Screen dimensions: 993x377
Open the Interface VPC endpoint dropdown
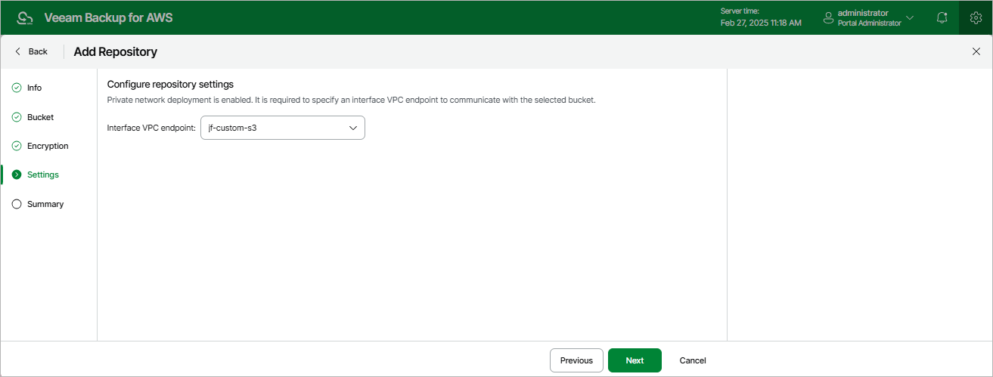283,128
